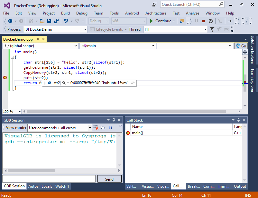Pin the GDB Session panel

pos(114,120)
